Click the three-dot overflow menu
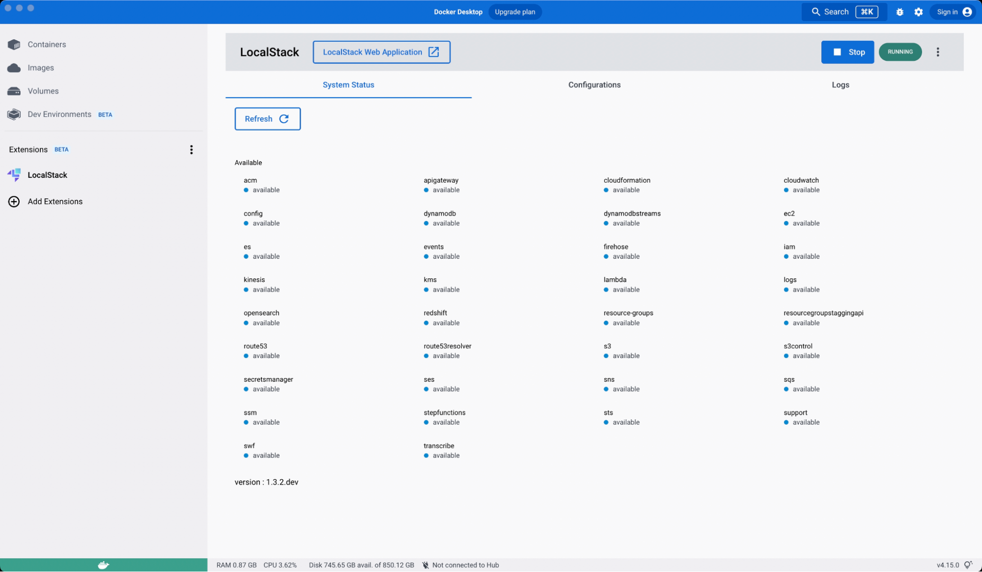Image resolution: width=982 pixels, height=572 pixels. pos(938,52)
